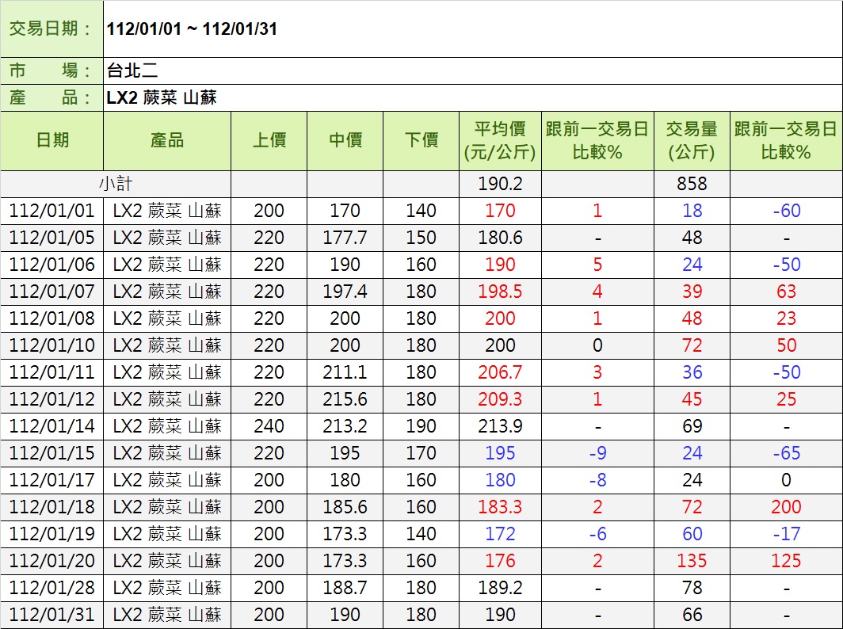Image resolution: width=843 pixels, height=629 pixels.
Task: Click the date cell 112/01/14
Action: [x=52, y=426]
